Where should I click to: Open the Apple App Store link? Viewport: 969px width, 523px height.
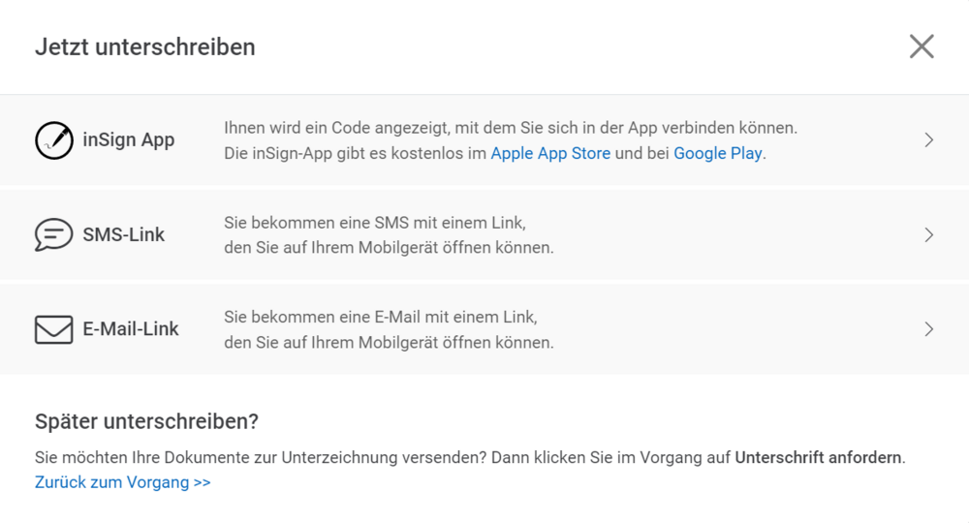tap(550, 153)
